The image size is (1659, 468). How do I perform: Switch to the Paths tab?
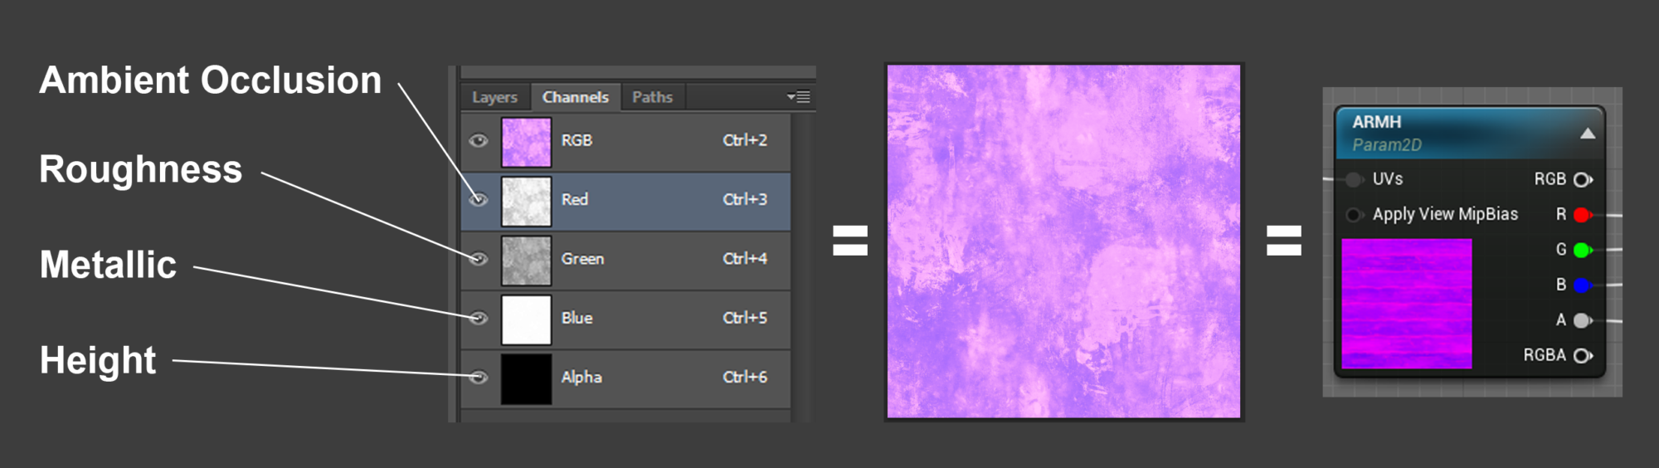click(652, 97)
